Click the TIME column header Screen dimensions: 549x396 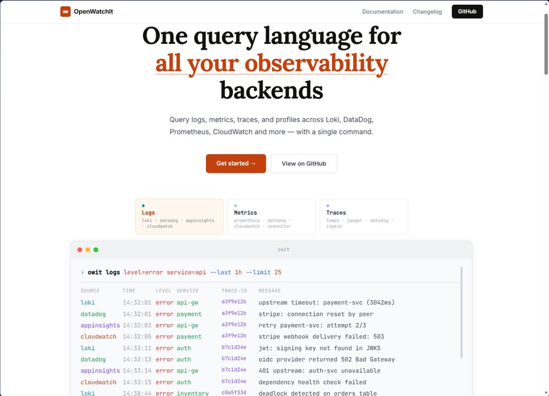(x=129, y=291)
